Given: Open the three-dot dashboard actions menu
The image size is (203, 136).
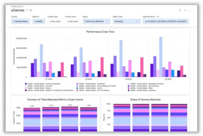Looking at the screenshot, I should [190, 11].
